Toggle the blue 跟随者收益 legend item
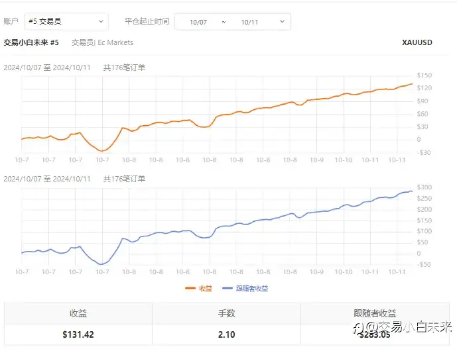Viewport: 457px width, 351px height. coord(245,288)
